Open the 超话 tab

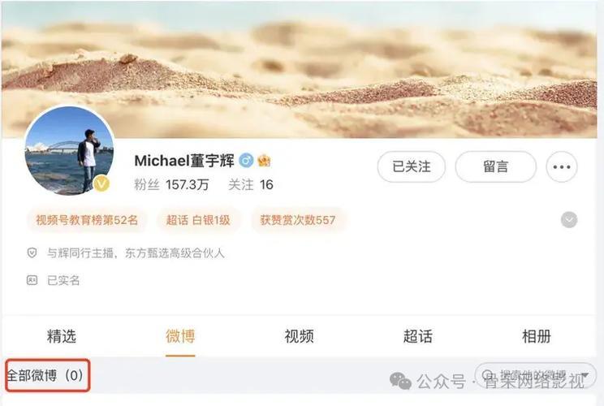tap(417, 336)
